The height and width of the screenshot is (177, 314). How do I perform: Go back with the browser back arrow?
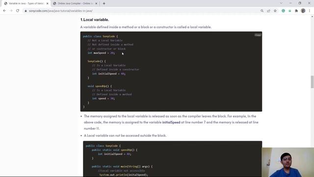click(x=4, y=11)
